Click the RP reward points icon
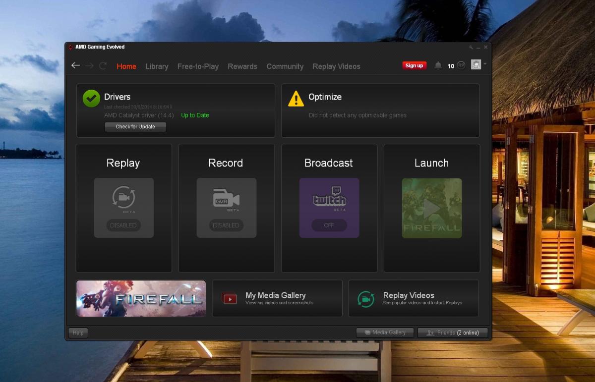Viewport: 595px width, 382px height. coord(461,65)
